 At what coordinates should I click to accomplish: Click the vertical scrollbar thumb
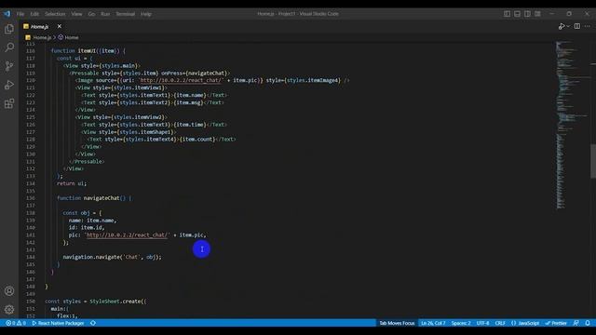pos(593,161)
